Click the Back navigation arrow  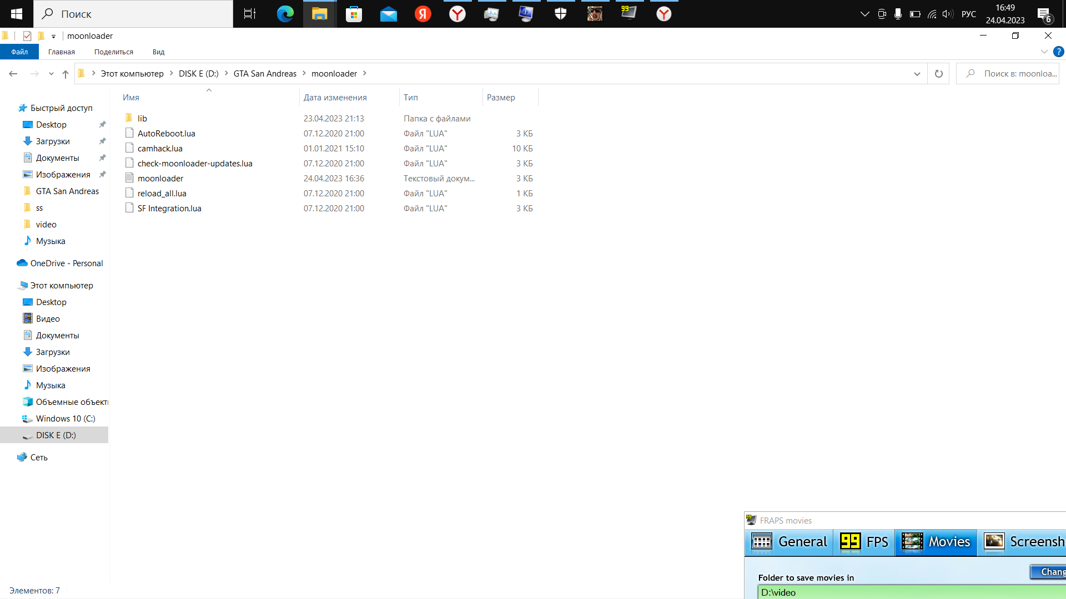pyautogui.click(x=13, y=74)
